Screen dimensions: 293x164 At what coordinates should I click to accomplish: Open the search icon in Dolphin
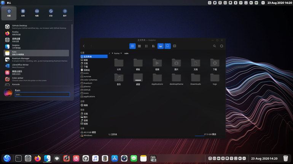pyautogui.click(x=215, y=46)
